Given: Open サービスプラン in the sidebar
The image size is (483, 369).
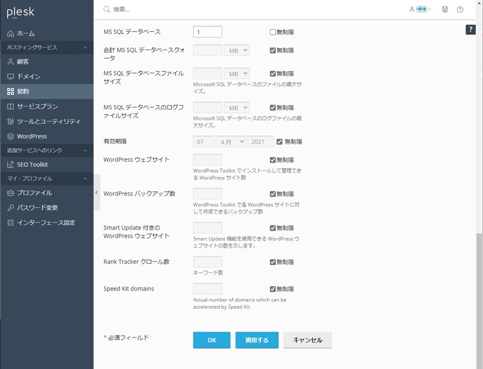Looking at the screenshot, I should [47, 106].
